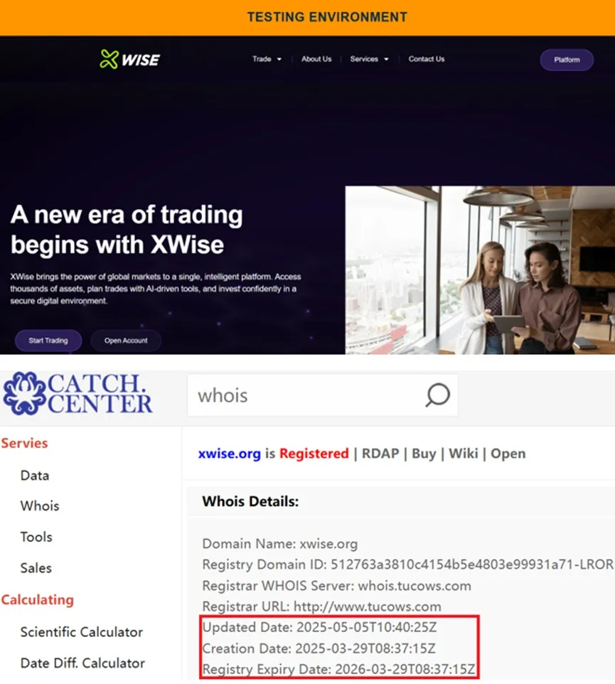The image size is (615, 684).
Task: Select Data in the sidebar
Action: coord(35,476)
